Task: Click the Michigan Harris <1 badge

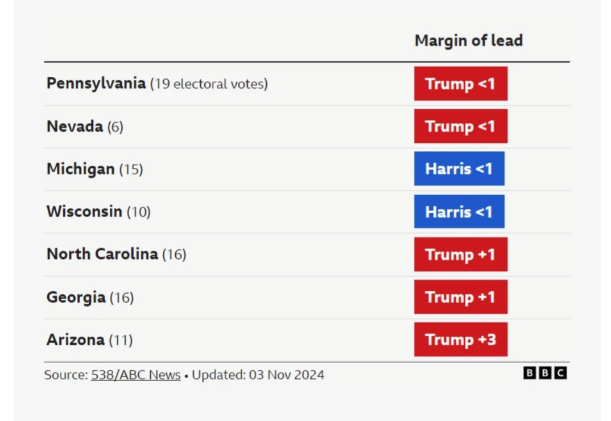Action: tap(459, 169)
